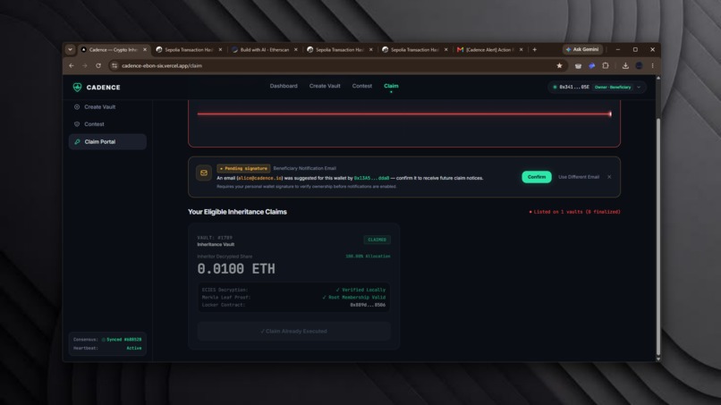Bookmark this page with the star icon
721x405 pixels.
pyautogui.click(x=559, y=66)
